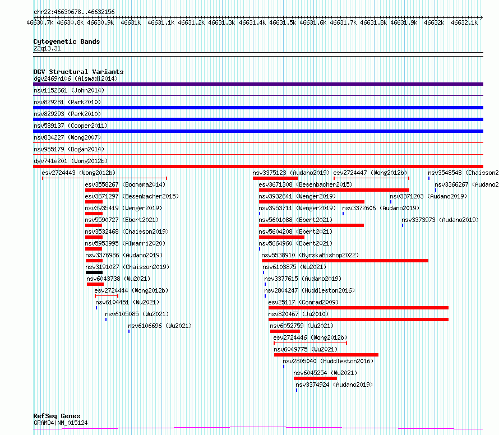Screen dimensions: 499x435
Task: Click the red nsv6045254 variant bar
Action: tap(315, 378)
